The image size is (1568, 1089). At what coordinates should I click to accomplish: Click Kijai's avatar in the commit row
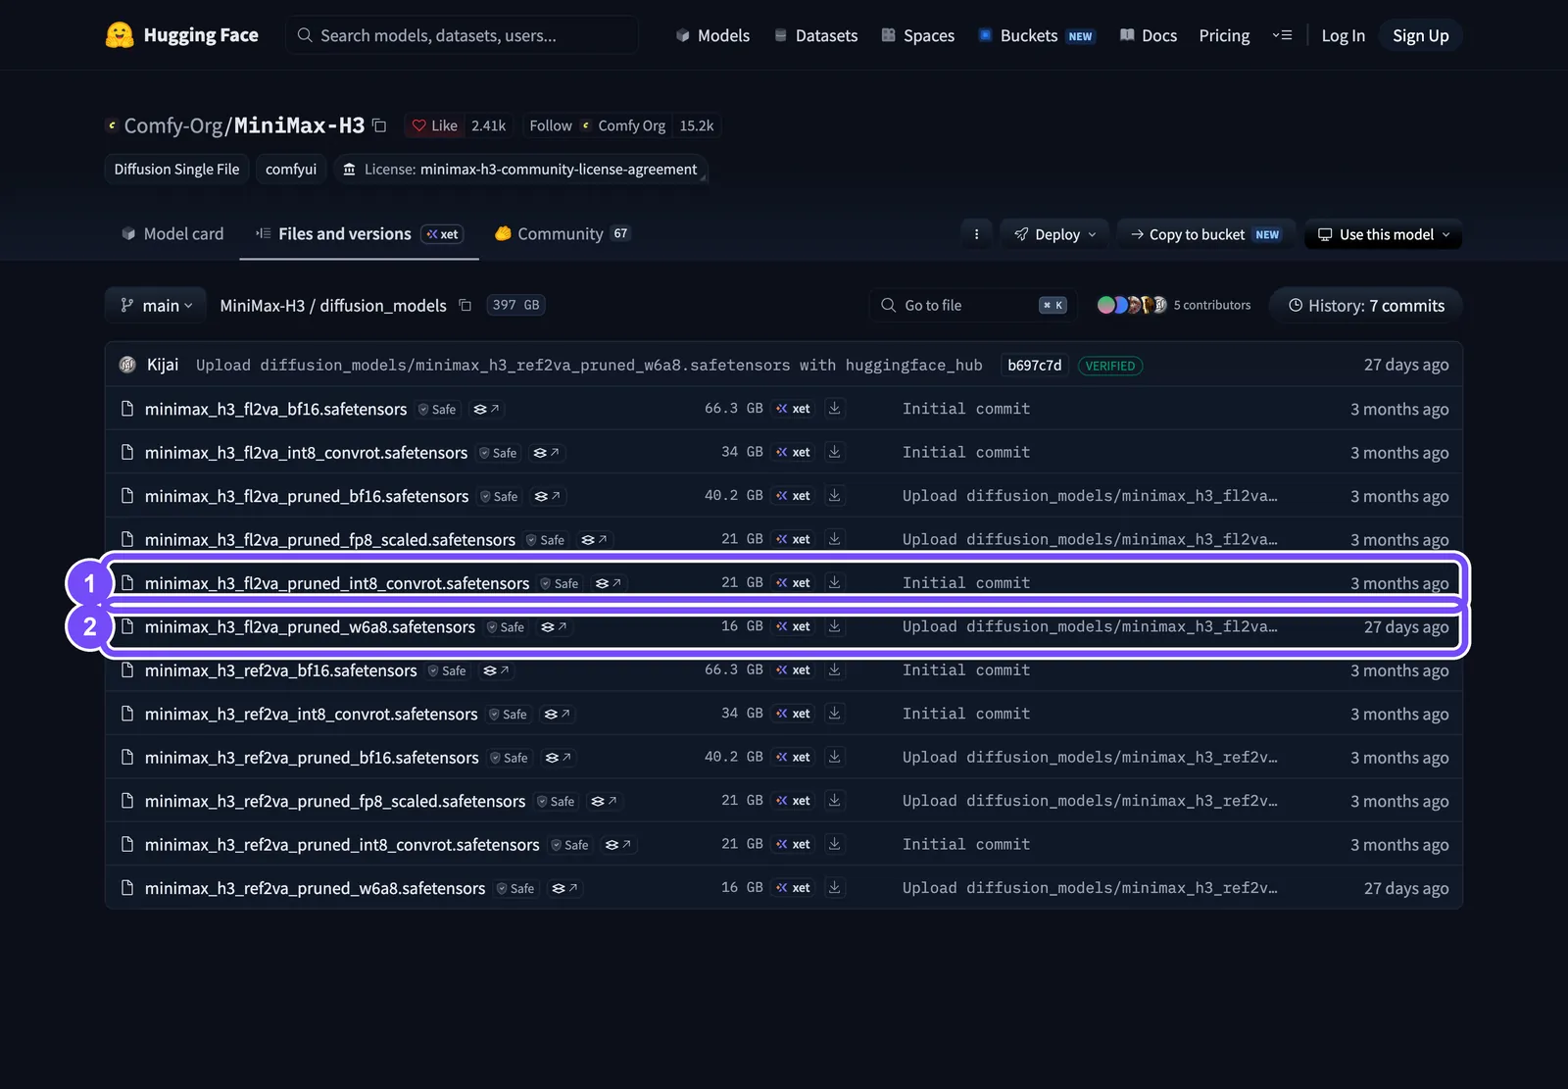(x=127, y=365)
